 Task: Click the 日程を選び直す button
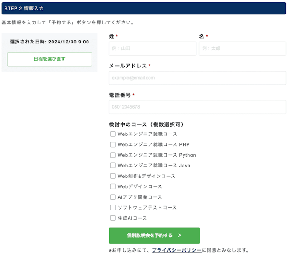point(49,59)
